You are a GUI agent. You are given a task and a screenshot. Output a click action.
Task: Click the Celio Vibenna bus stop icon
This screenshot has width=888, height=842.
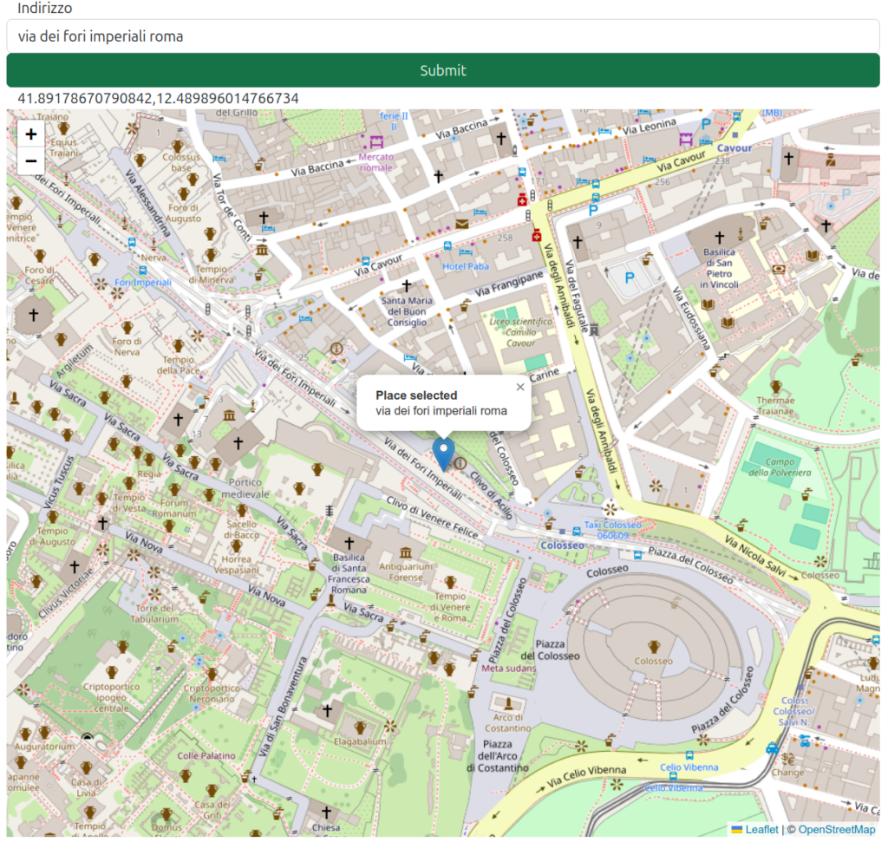(x=689, y=755)
